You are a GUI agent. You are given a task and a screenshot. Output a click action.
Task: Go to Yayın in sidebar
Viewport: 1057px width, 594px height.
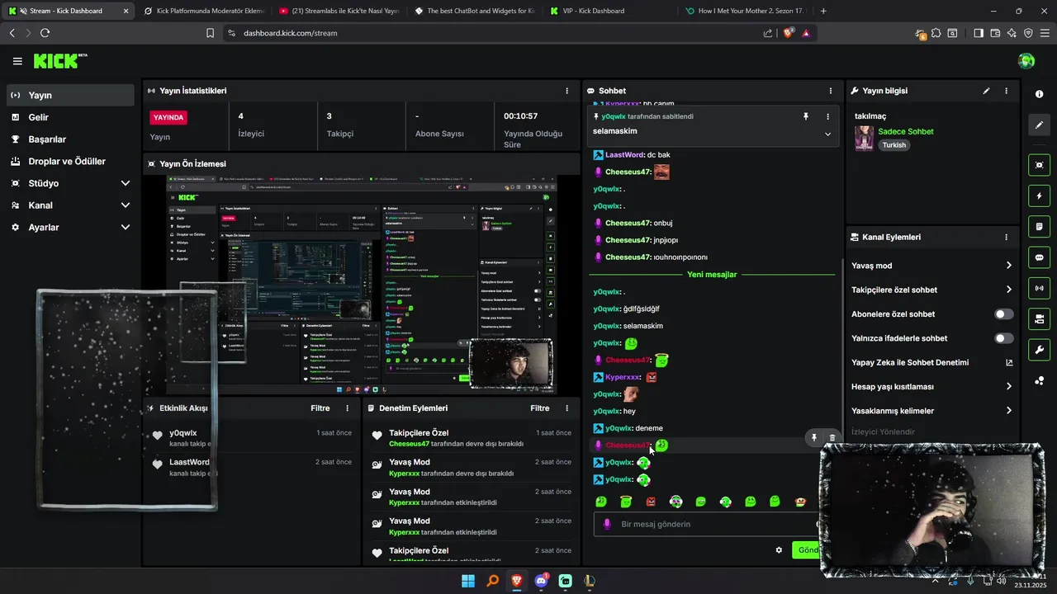(70, 95)
